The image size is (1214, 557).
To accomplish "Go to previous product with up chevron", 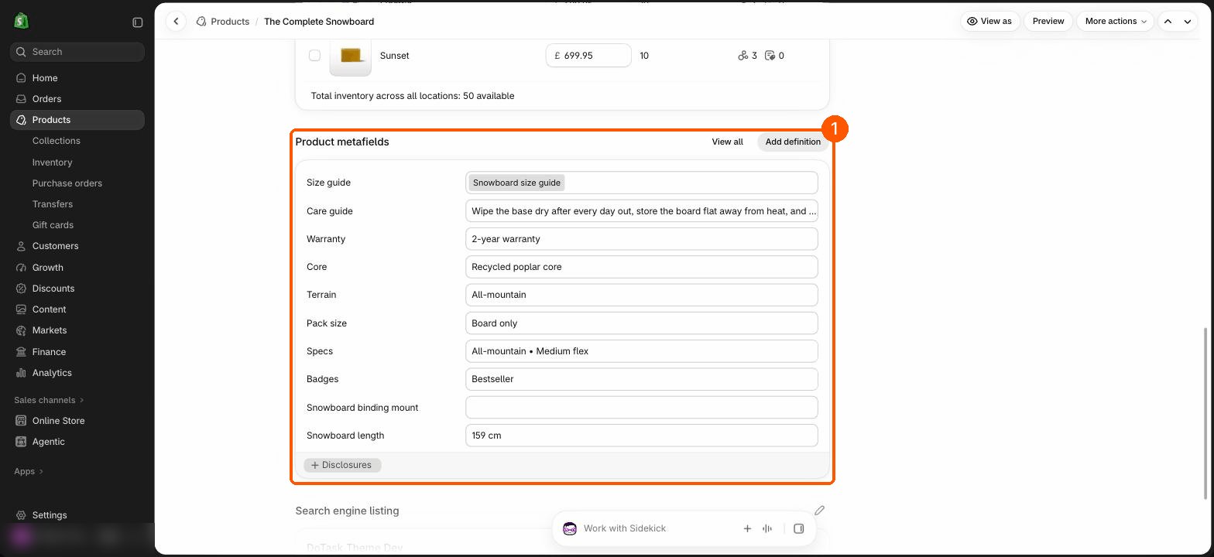I will (1168, 22).
